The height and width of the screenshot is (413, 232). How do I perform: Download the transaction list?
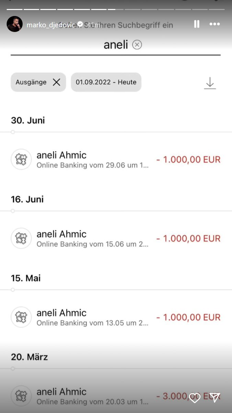[210, 83]
